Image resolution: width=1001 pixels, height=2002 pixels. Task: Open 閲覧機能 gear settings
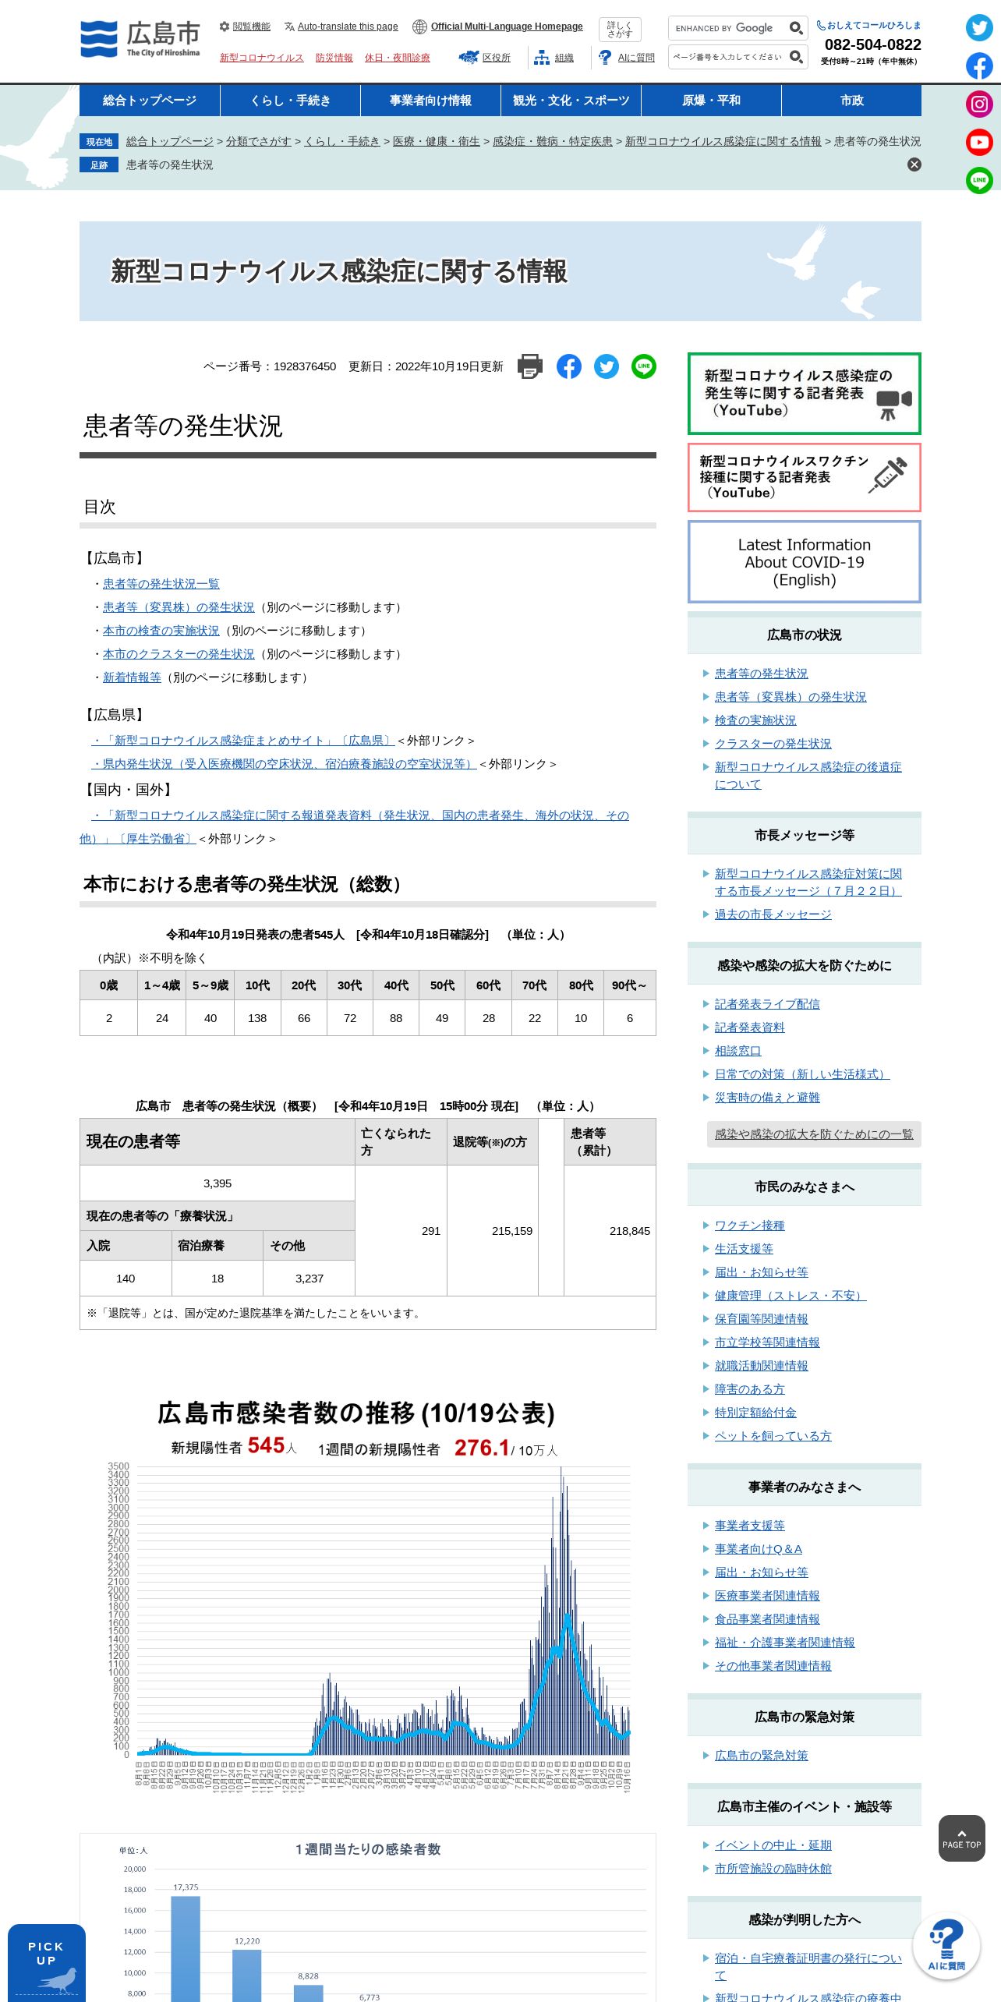pyautogui.click(x=245, y=27)
